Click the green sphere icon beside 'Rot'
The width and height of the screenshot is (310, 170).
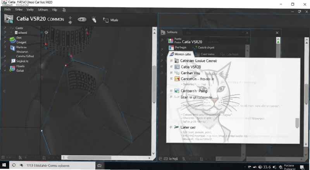13,40
